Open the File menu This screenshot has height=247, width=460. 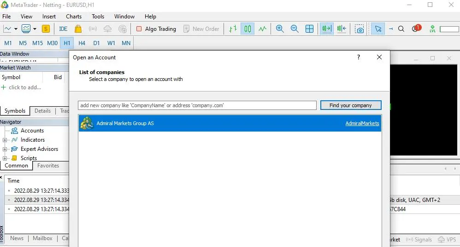click(x=6, y=17)
